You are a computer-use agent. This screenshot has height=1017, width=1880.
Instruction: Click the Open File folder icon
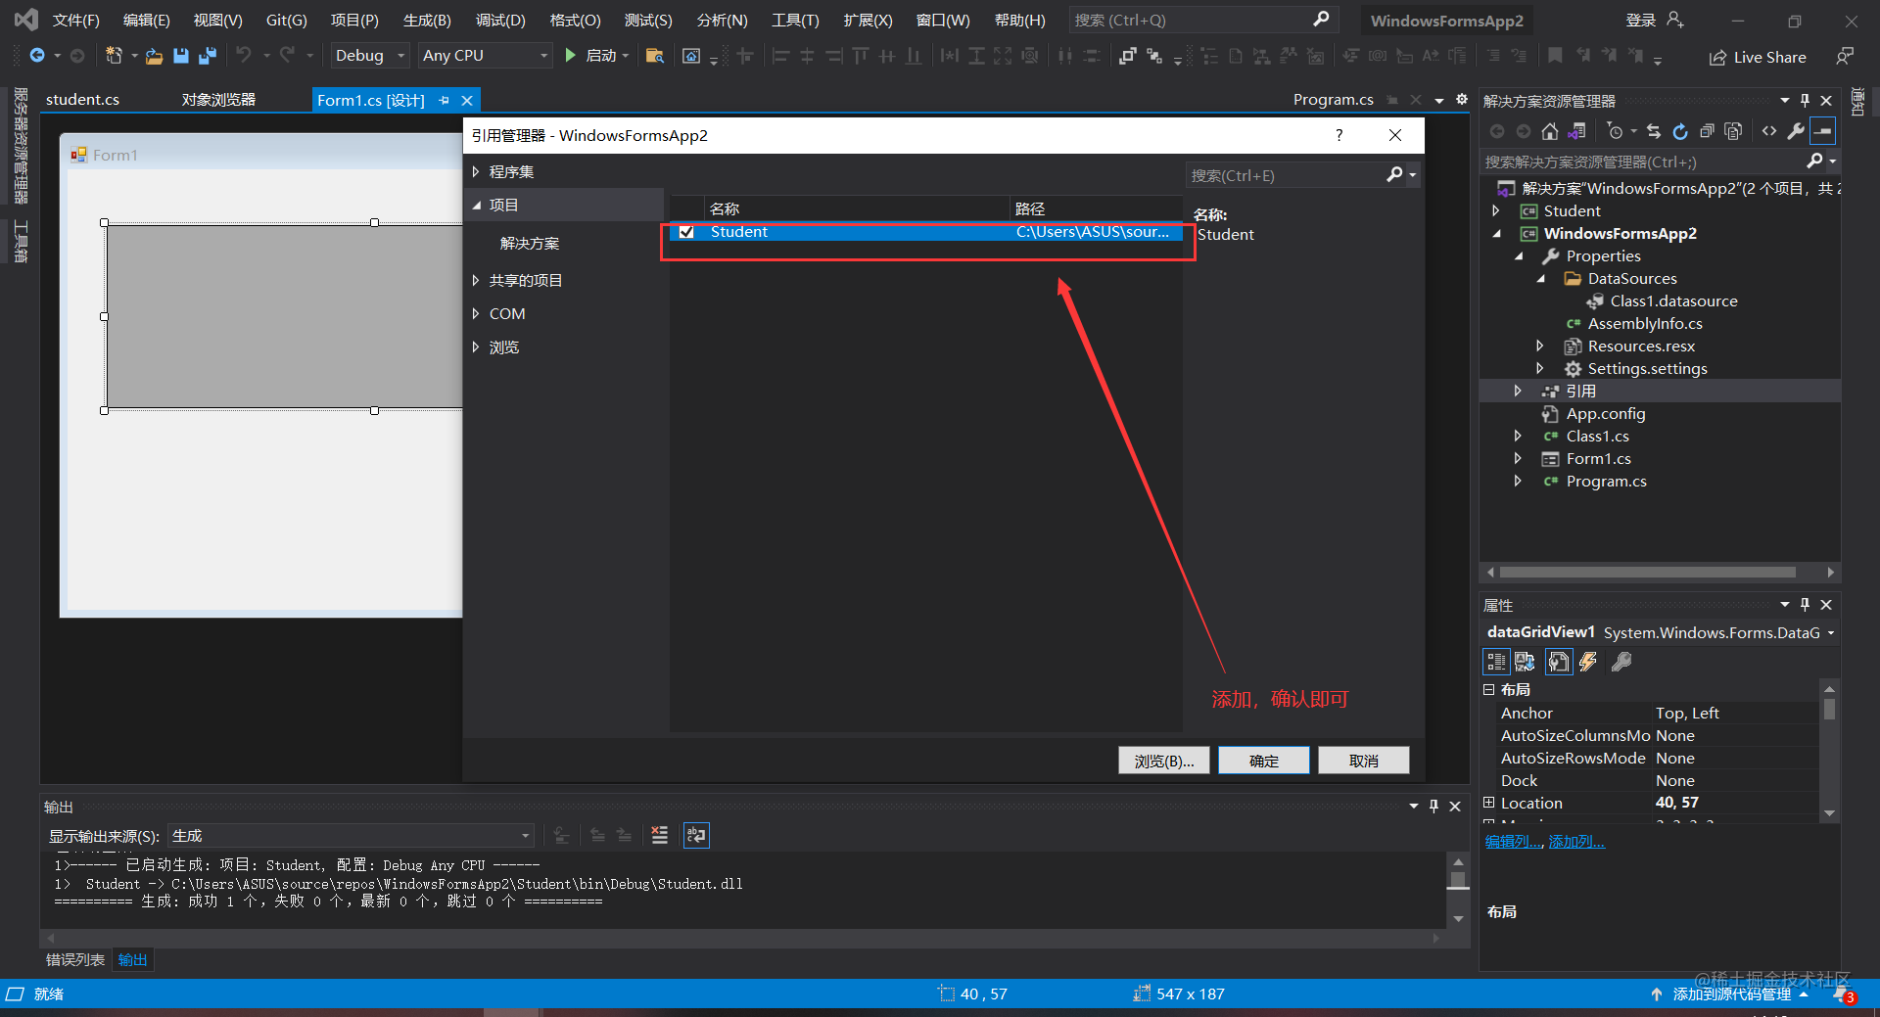click(x=154, y=56)
